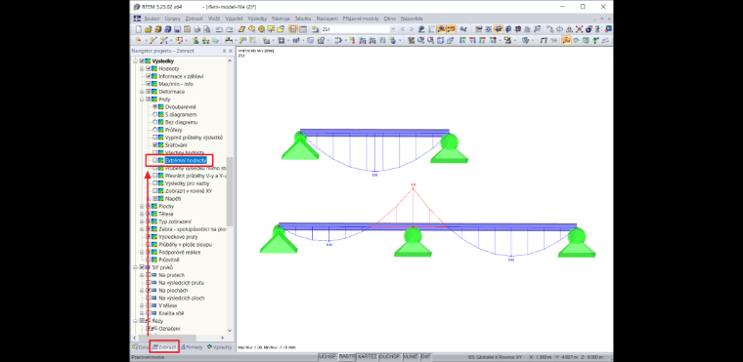Save the model using the floppy icon
Image resolution: width=743 pixels, height=362 pixels.
177,29
